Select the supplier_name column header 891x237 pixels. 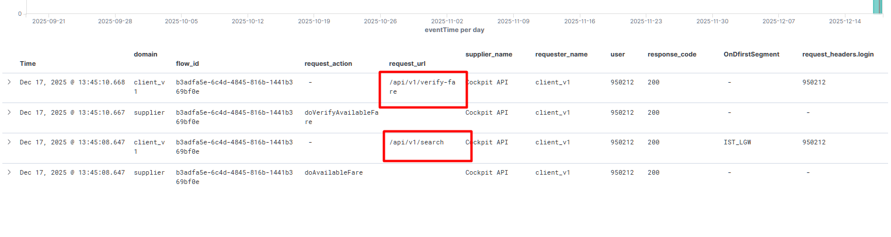click(x=488, y=54)
